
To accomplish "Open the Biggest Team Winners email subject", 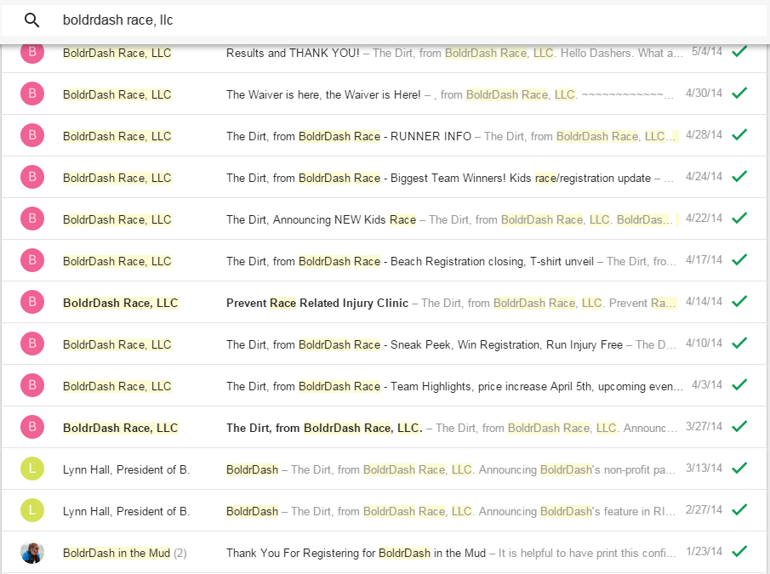I will click(x=438, y=178).
